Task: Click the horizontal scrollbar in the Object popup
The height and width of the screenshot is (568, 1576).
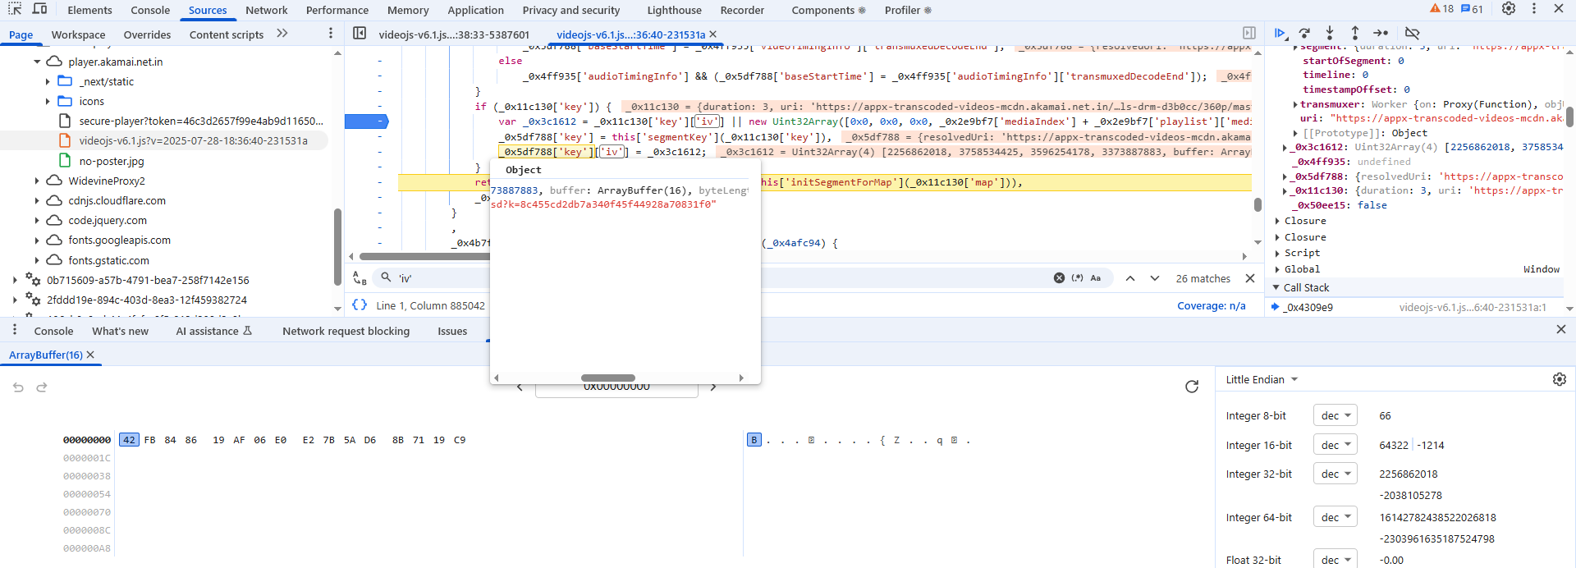Action: (607, 378)
